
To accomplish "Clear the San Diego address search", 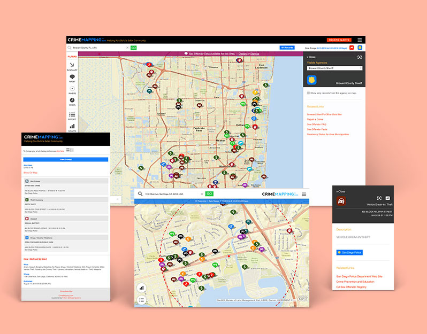I will pyautogui.click(x=202, y=194).
